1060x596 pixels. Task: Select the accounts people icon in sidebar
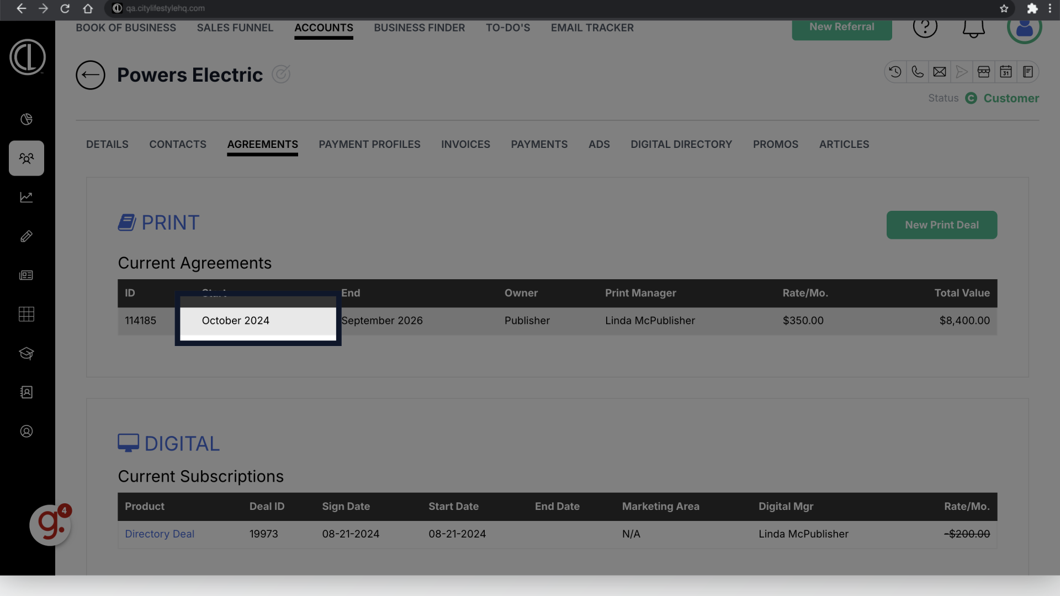[x=26, y=158]
